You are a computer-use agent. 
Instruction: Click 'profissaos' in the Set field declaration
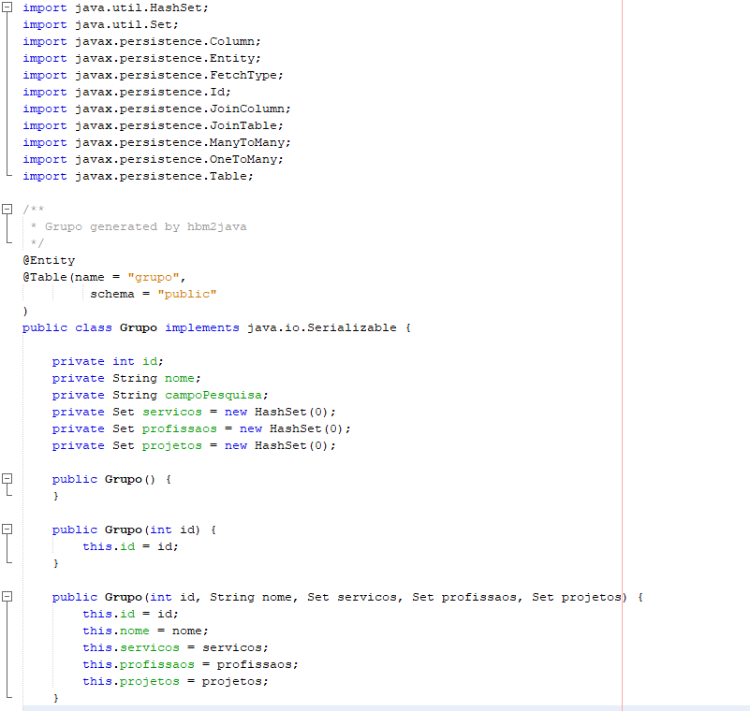[180, 428]
